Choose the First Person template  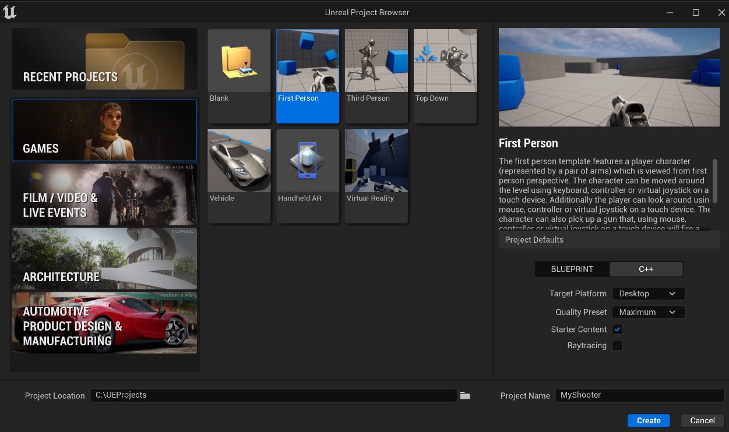308,76
